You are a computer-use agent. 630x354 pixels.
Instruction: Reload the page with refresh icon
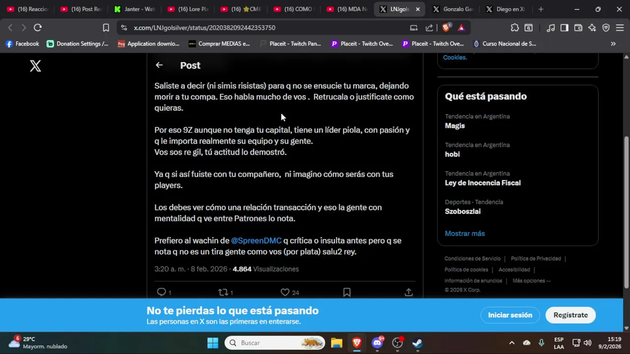pos(37,28)
